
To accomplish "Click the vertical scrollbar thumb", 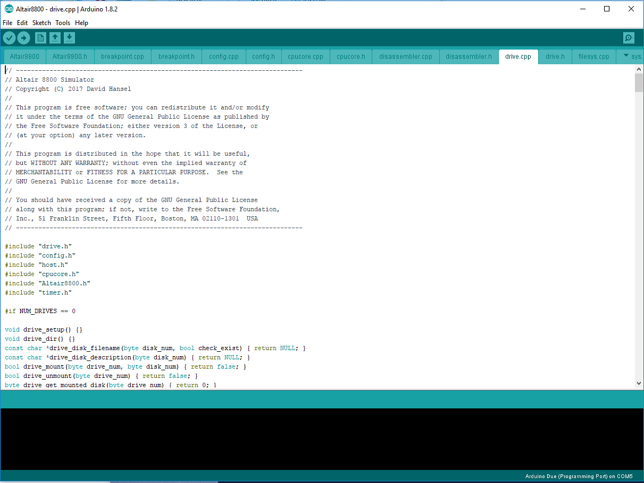I will (639, 82).
